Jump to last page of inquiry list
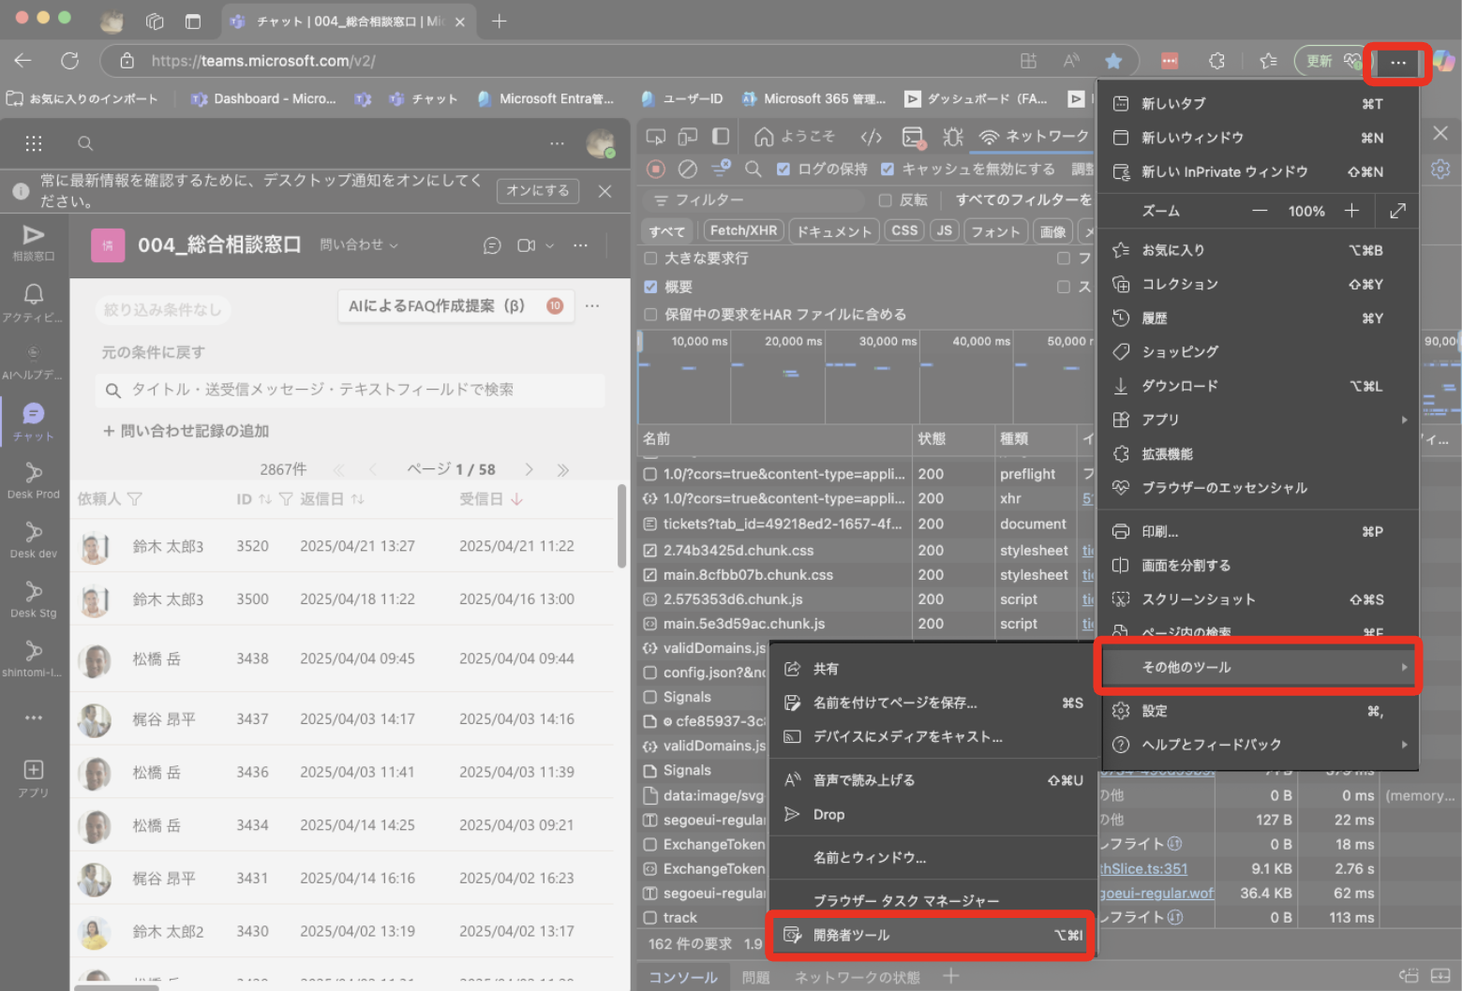The image size is (1462, 991). 562,469
